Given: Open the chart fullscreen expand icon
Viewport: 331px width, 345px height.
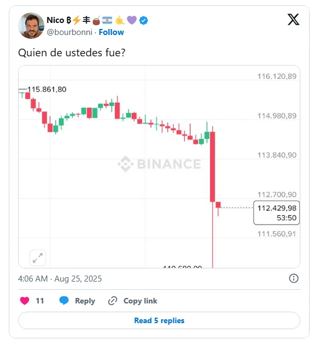Looking at the screenshot, I should [x=38, y=258].
